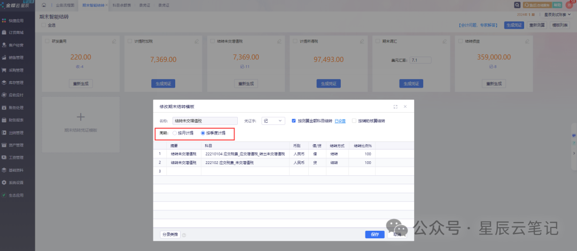Select the 按季度计提 radio option
577x251 pixels.
coord(203,133)
